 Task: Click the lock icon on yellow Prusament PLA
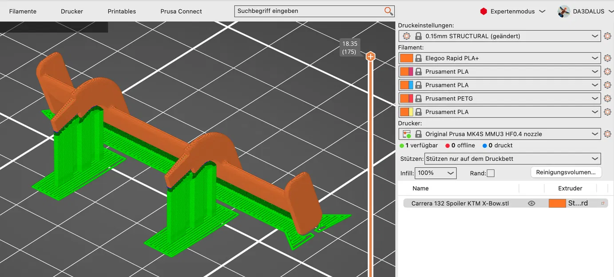[418, 112]
